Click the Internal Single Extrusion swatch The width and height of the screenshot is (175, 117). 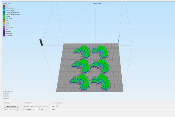tap(4, 15)
